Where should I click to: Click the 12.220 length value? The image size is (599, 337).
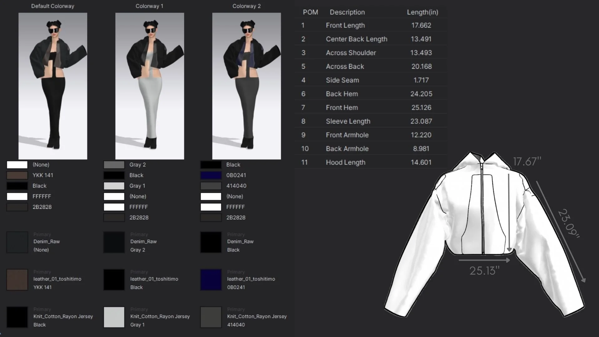point(421,135)
